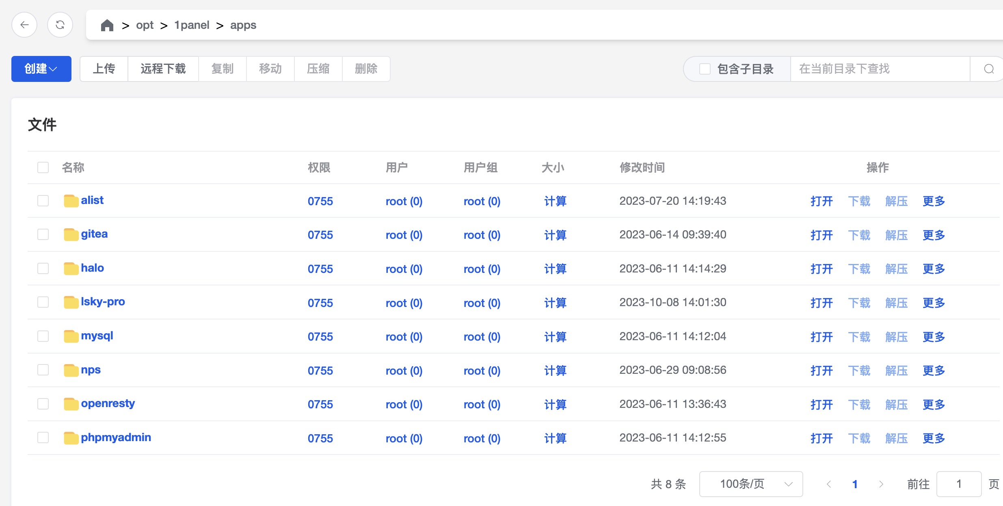
Task: Select page 1 in pagination
Action: [x=855, y=484]
